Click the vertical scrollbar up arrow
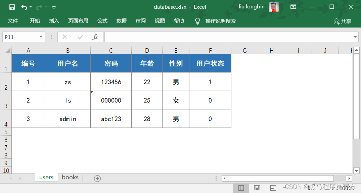This screenshot has width=361, height=193. click(356, 50)
